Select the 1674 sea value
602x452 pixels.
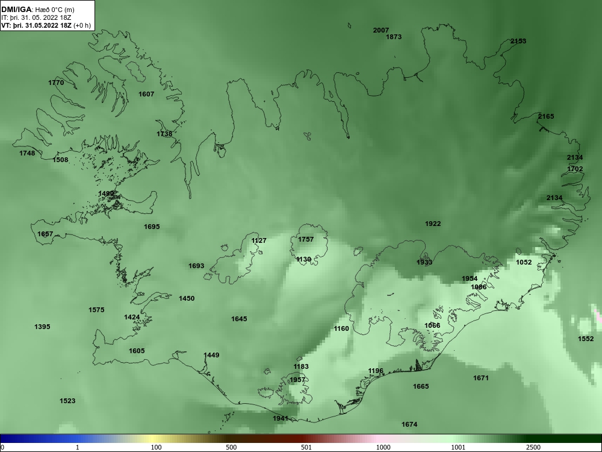[409, 425]
